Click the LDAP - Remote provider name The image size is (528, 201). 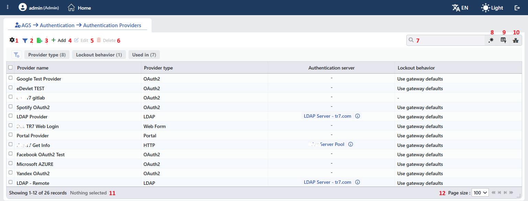[33, 183]
